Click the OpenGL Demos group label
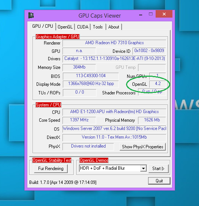Screen dimensions: 199x206 (x=94, y=160)
